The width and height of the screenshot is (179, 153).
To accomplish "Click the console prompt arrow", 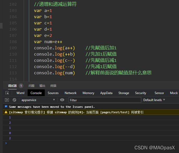I will [6, 143].
